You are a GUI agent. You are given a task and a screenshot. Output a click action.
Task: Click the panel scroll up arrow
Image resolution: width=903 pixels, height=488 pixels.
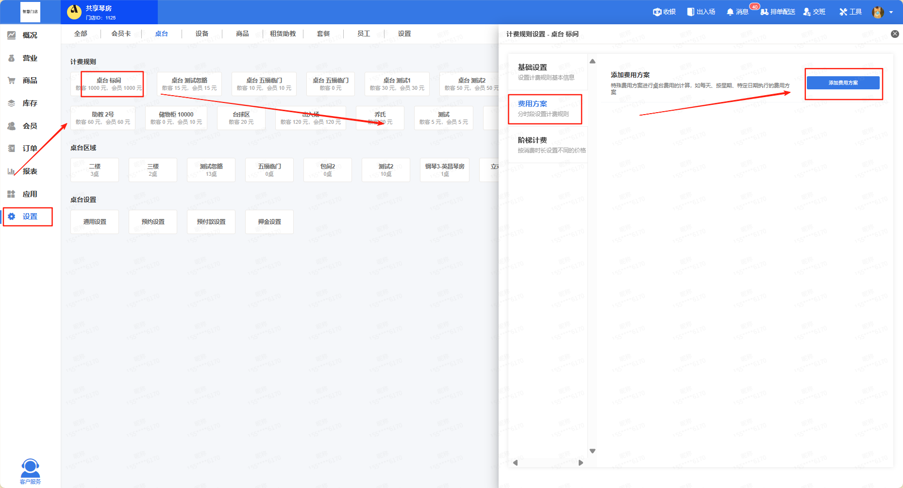(x=592, y=61)
